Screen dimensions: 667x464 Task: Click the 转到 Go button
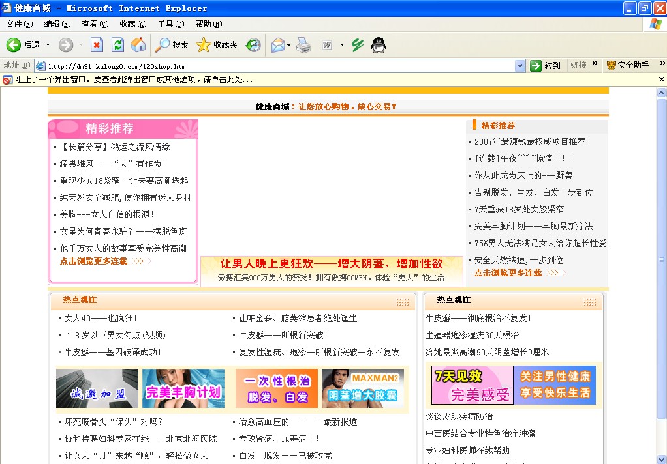click(x=546, y=65)
